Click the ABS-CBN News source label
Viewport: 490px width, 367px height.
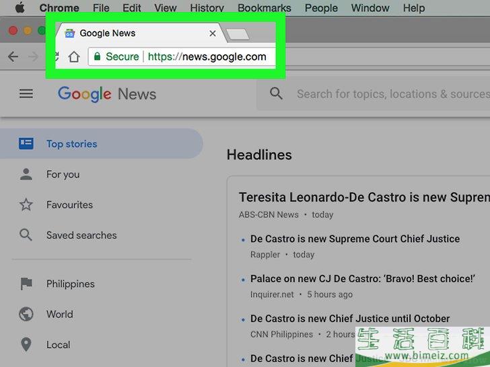click(x=269, y=214)
